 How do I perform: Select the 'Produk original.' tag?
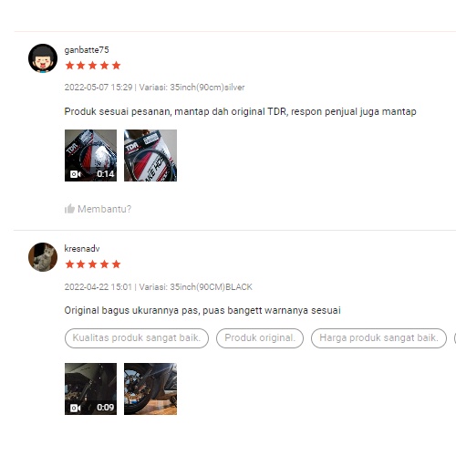pos(260,338)
